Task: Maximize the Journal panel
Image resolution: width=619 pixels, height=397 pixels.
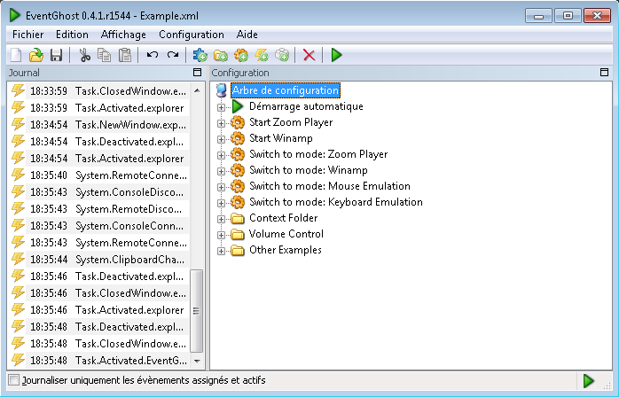Action: click(197, 72)
